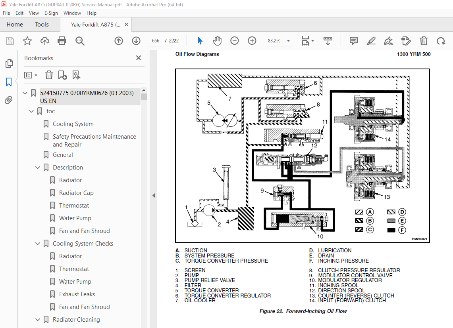Switch to the Home tab

(x=15, y=25)
